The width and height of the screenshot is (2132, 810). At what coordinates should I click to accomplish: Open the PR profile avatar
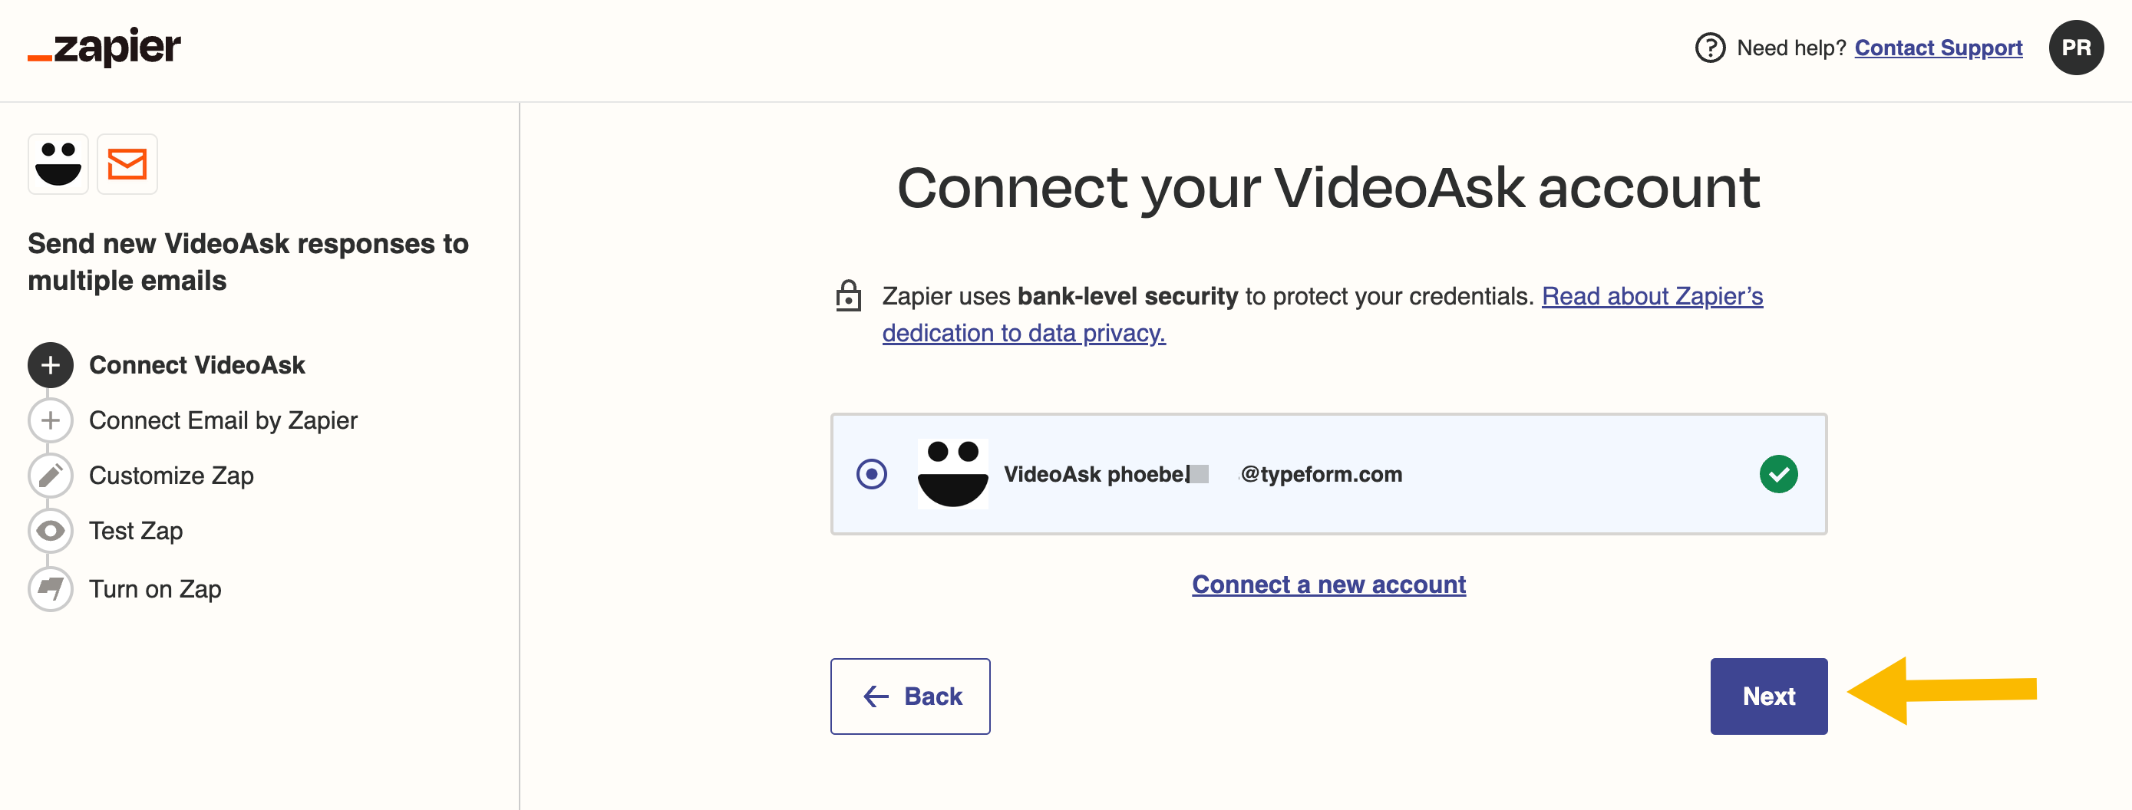click(x=2076, y=48)
